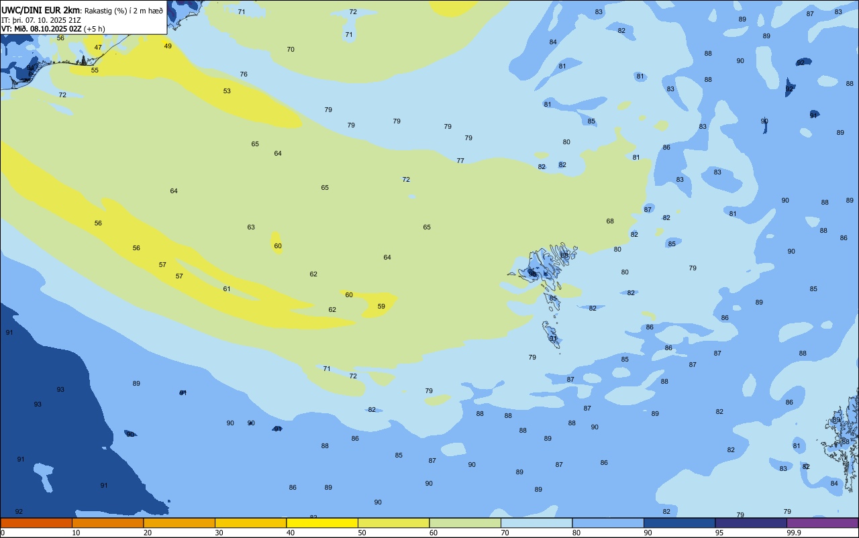This screenshot has height=538, width=859.
Task: Click the 20–30 legend color segment
Action: [x=179, y=523]
